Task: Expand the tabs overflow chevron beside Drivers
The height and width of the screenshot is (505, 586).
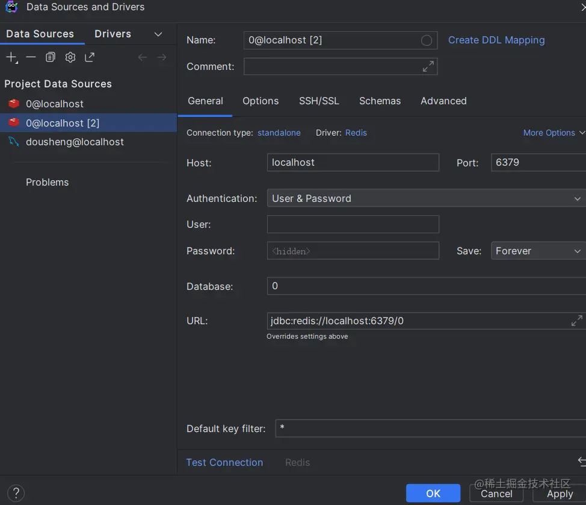Action: (x=158, y=34)
